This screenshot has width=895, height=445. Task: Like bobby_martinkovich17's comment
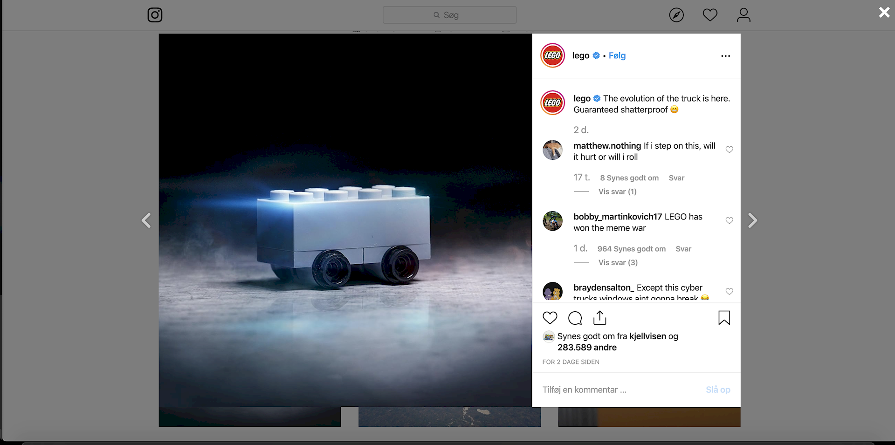pos(730,220)
